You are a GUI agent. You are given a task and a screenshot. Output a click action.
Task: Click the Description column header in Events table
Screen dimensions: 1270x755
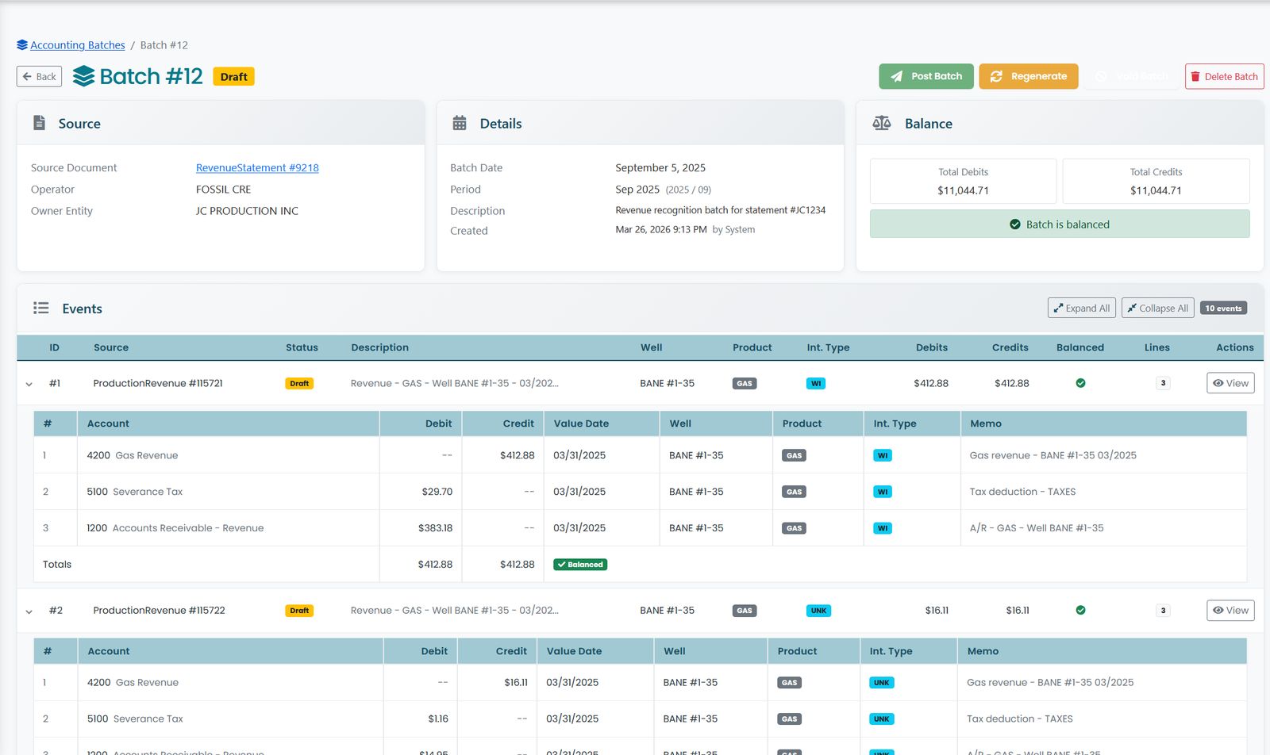tap(380, 347)
